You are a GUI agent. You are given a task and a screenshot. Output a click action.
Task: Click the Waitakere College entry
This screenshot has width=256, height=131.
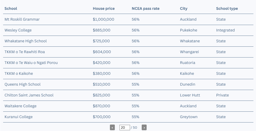pos(20,106)
